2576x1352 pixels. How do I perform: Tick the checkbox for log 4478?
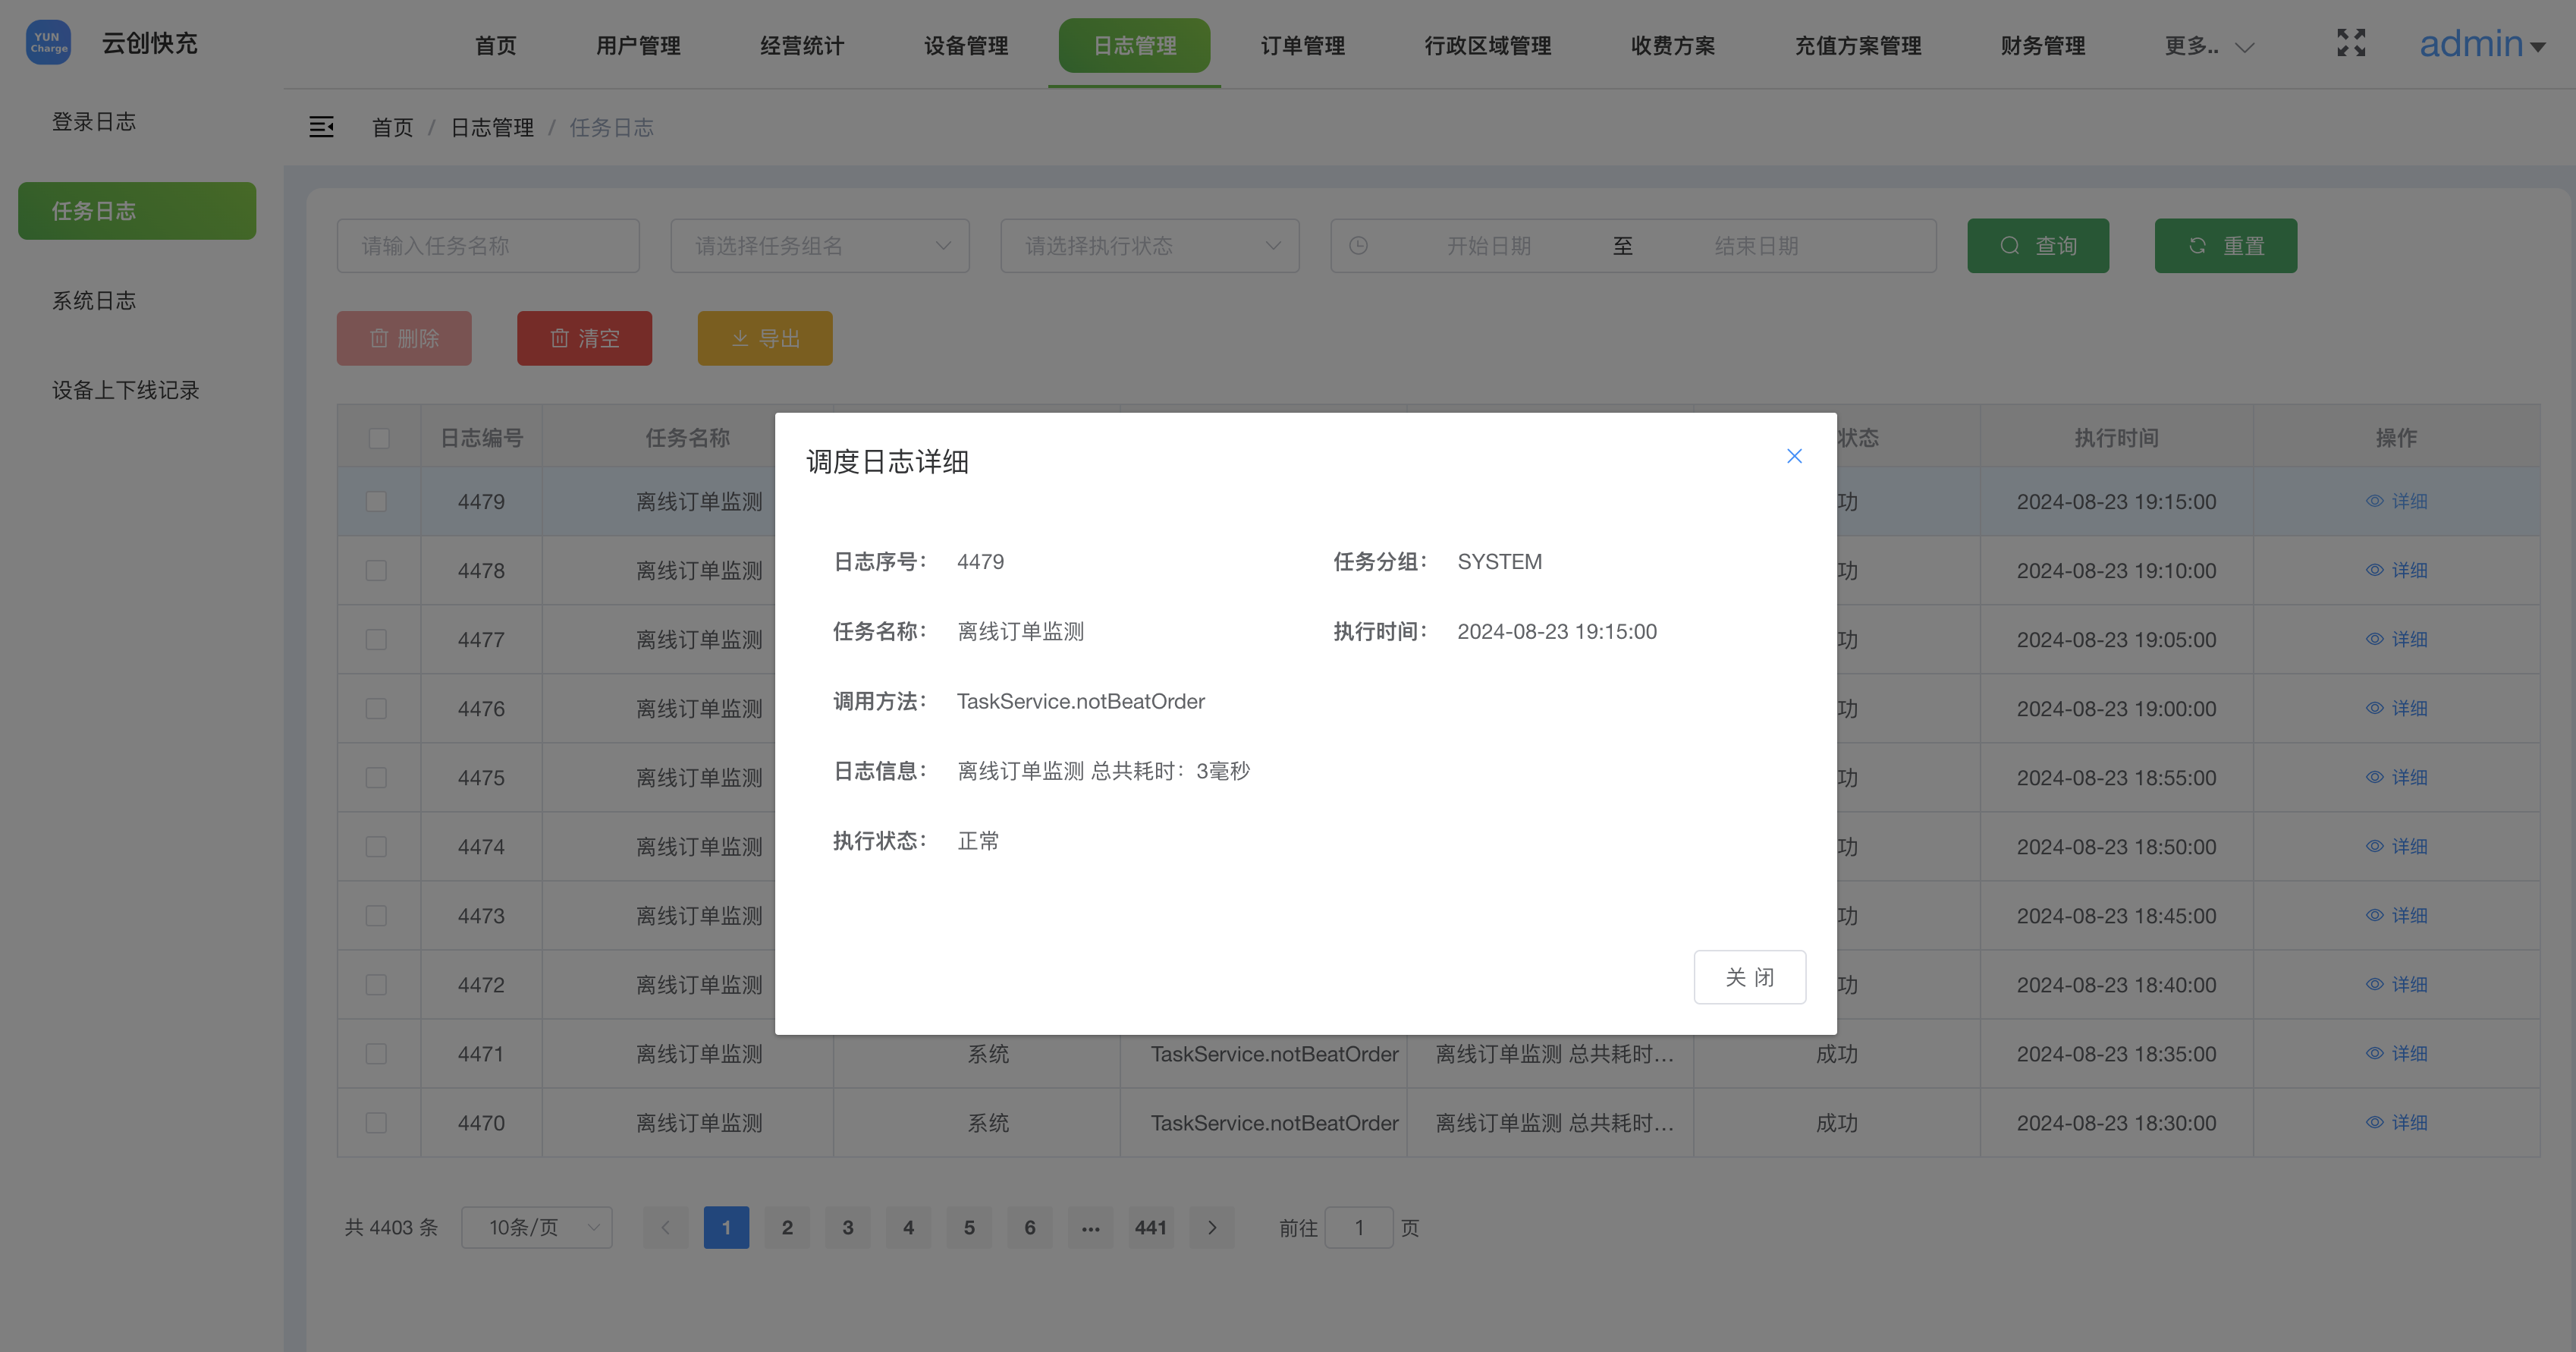point(376,570)
